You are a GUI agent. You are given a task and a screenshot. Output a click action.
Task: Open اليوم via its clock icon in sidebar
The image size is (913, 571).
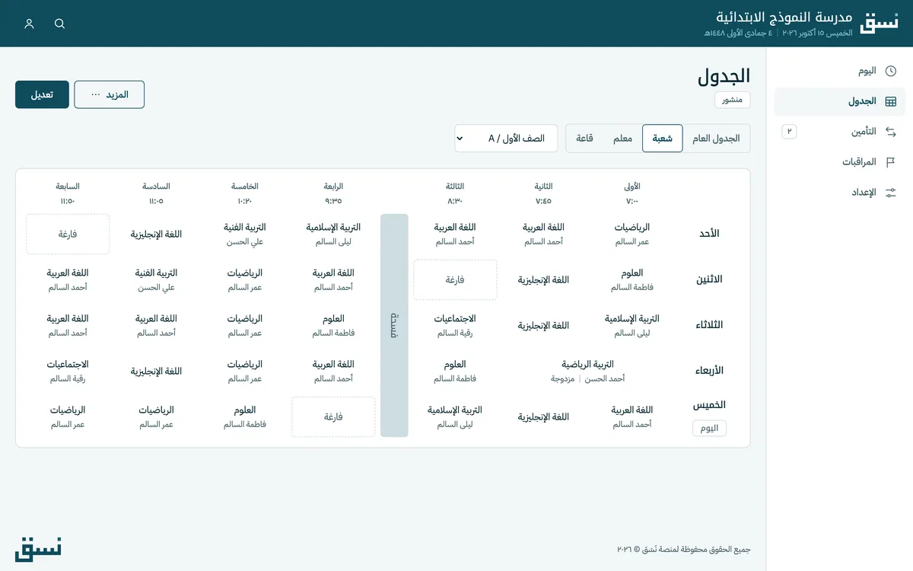(x=891, y=71)
